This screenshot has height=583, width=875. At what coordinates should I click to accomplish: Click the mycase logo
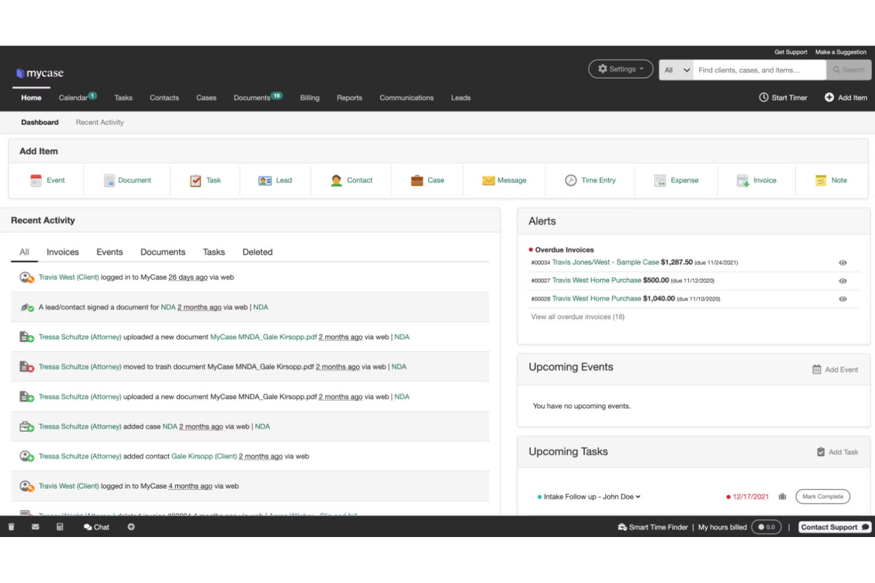[x=40, y=73]
